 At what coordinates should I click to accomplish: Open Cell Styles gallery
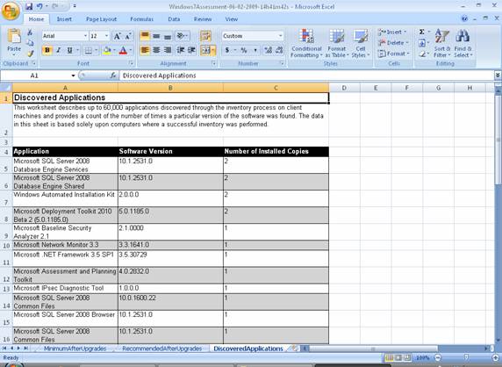[361, 44]
